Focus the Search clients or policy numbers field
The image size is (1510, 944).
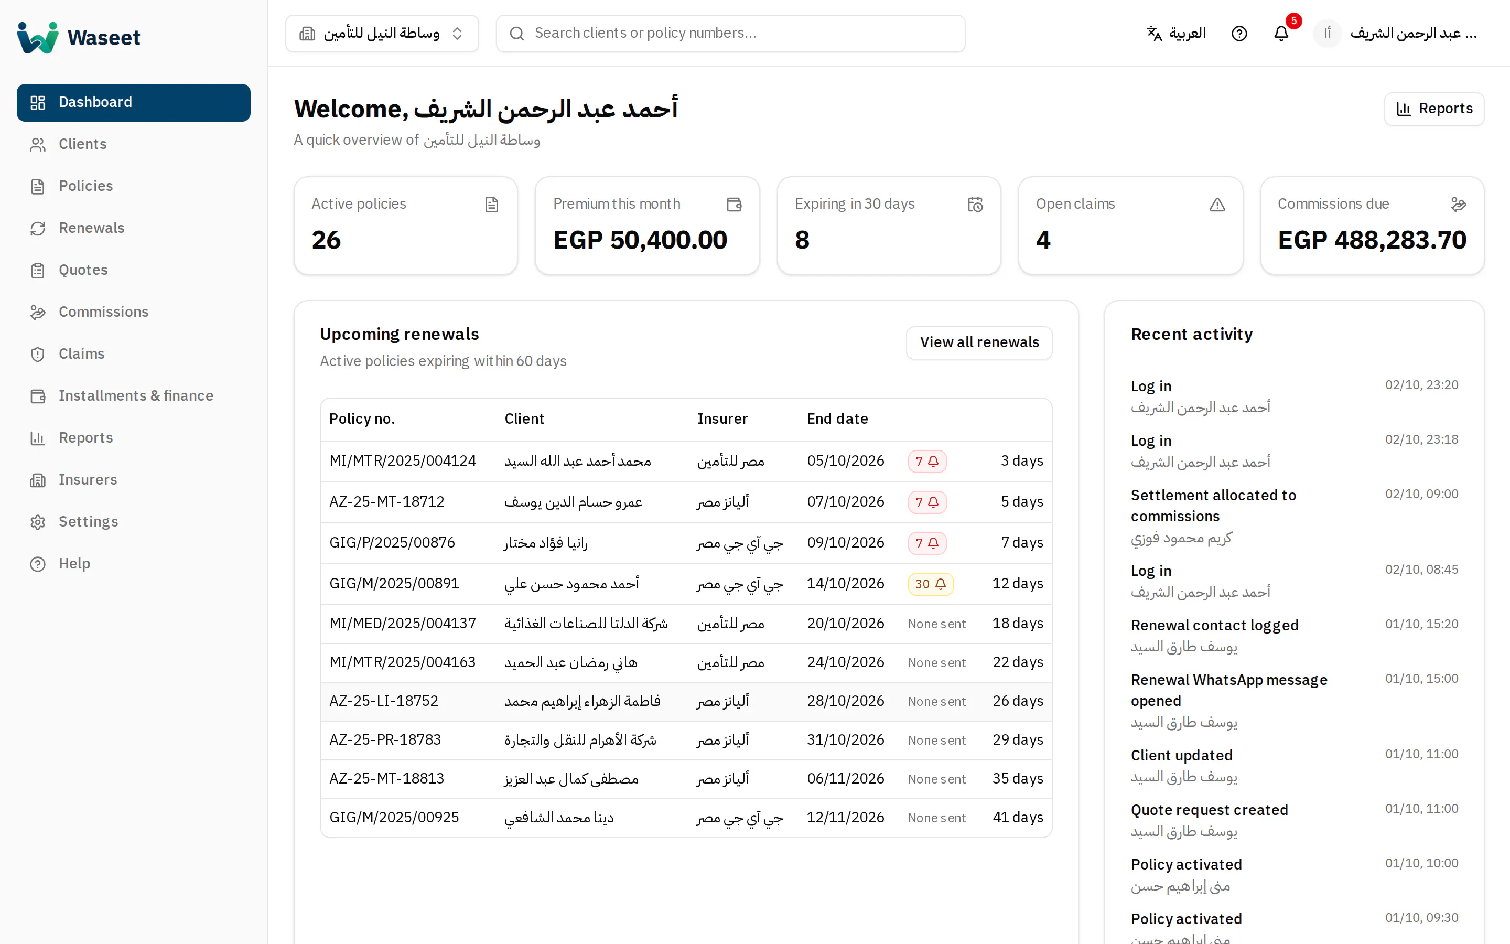click(x=731, y=33)
